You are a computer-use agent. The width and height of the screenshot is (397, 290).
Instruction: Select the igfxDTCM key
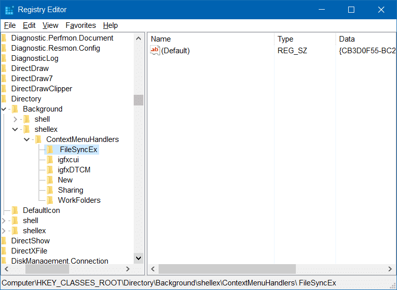pyautogui.click(x=74, y=170)
